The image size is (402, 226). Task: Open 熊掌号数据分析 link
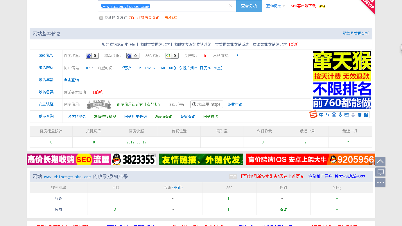pyautogui.click(x=356, y=33)
